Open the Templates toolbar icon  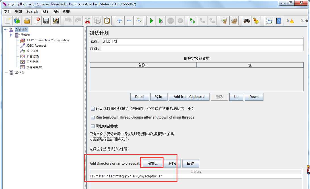coord(17,20)
